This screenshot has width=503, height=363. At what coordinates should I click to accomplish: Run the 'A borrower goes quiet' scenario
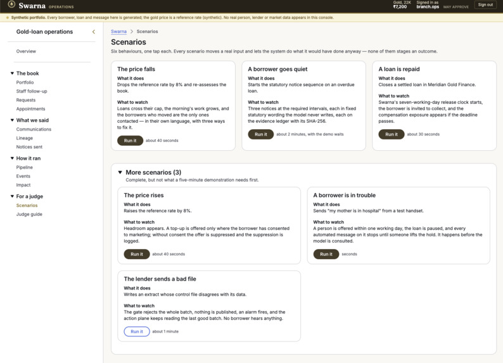coord(260,134)
